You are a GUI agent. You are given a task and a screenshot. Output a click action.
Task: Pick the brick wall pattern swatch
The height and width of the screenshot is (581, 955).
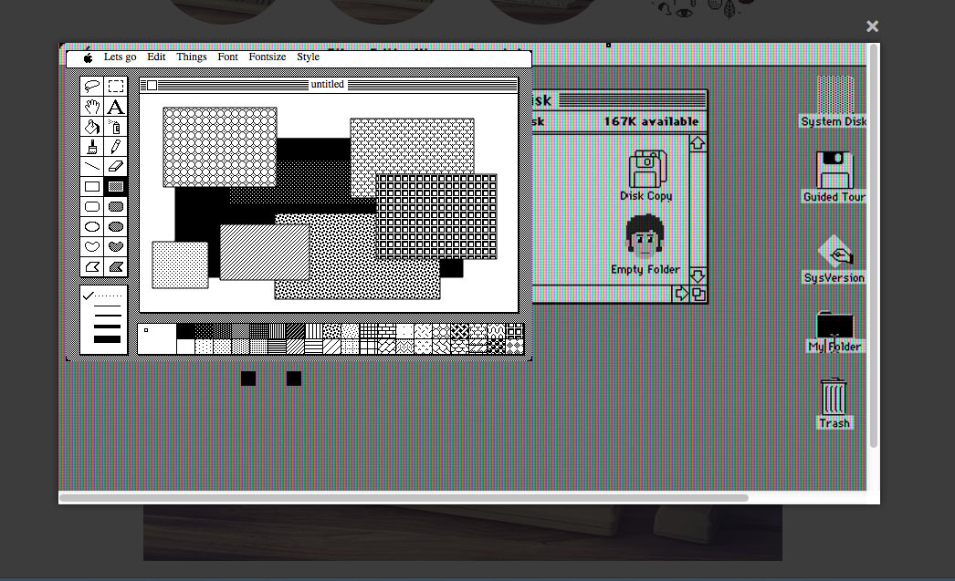pos(387,331)
